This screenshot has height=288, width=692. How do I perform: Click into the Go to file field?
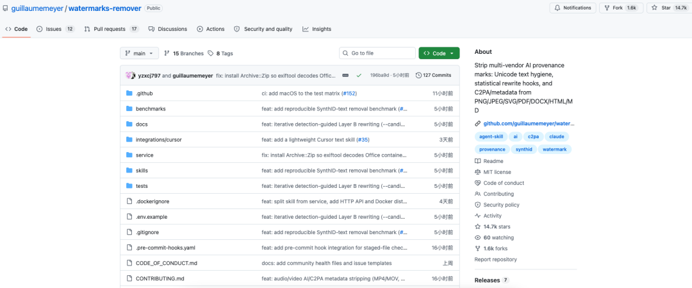click(377, 53)
